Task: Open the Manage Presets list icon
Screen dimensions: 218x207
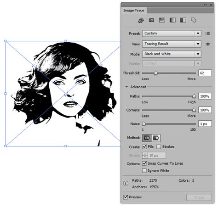Action: coord(207,34)
